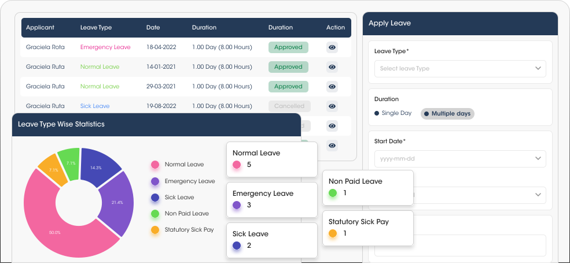Click the 18-04-2022 date cell
Screen dimensions: 570x264
pos(161,47)
